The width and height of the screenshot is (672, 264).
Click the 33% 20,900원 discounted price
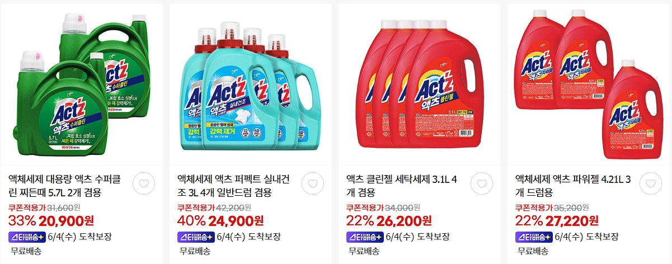pos(50,221)
